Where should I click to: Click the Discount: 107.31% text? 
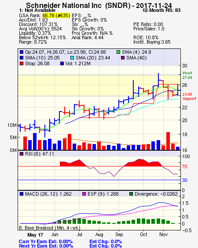pyautogui.click(x=38, y=24)
